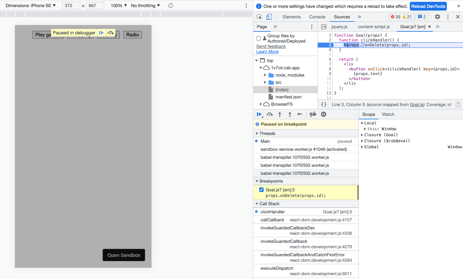Expand Closure ($csb$eval) scope
This screenshot has height=279, width=463.
362,141
